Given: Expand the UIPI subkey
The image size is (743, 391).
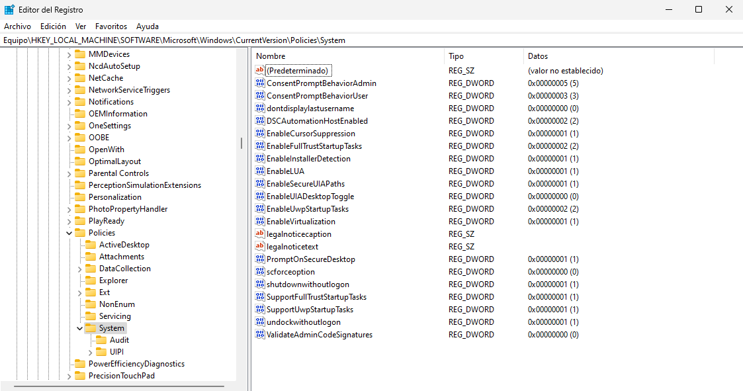Looking at the screenshot, I should pos(91,352).
